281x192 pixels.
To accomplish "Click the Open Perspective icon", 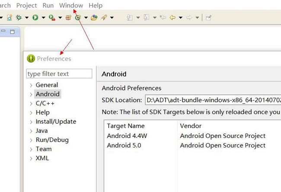I will (x=208, y=18).
